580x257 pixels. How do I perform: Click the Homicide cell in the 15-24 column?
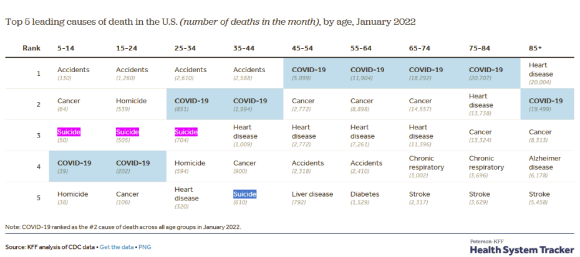[131, 101]
